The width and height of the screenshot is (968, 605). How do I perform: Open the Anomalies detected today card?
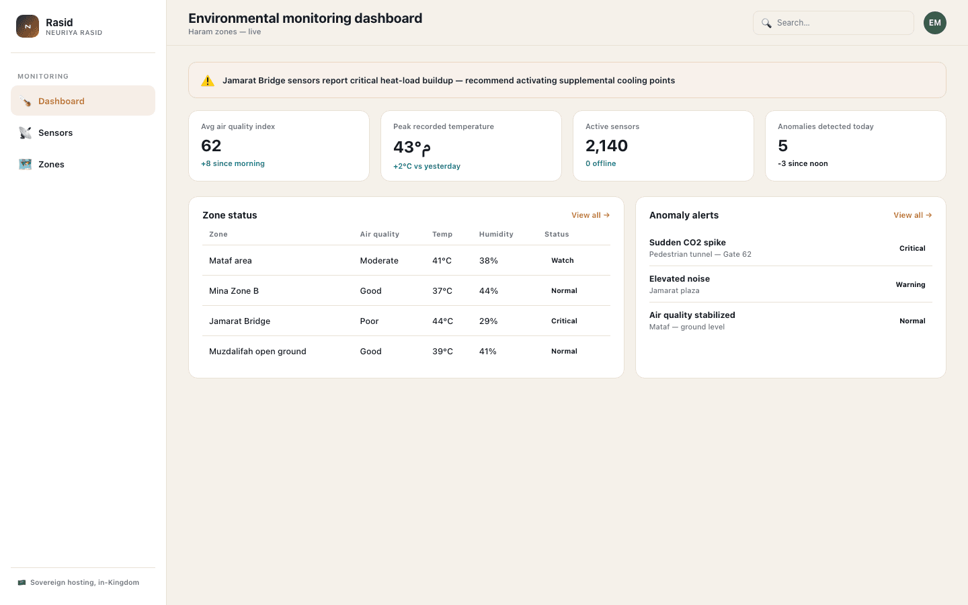coord(856,146)
